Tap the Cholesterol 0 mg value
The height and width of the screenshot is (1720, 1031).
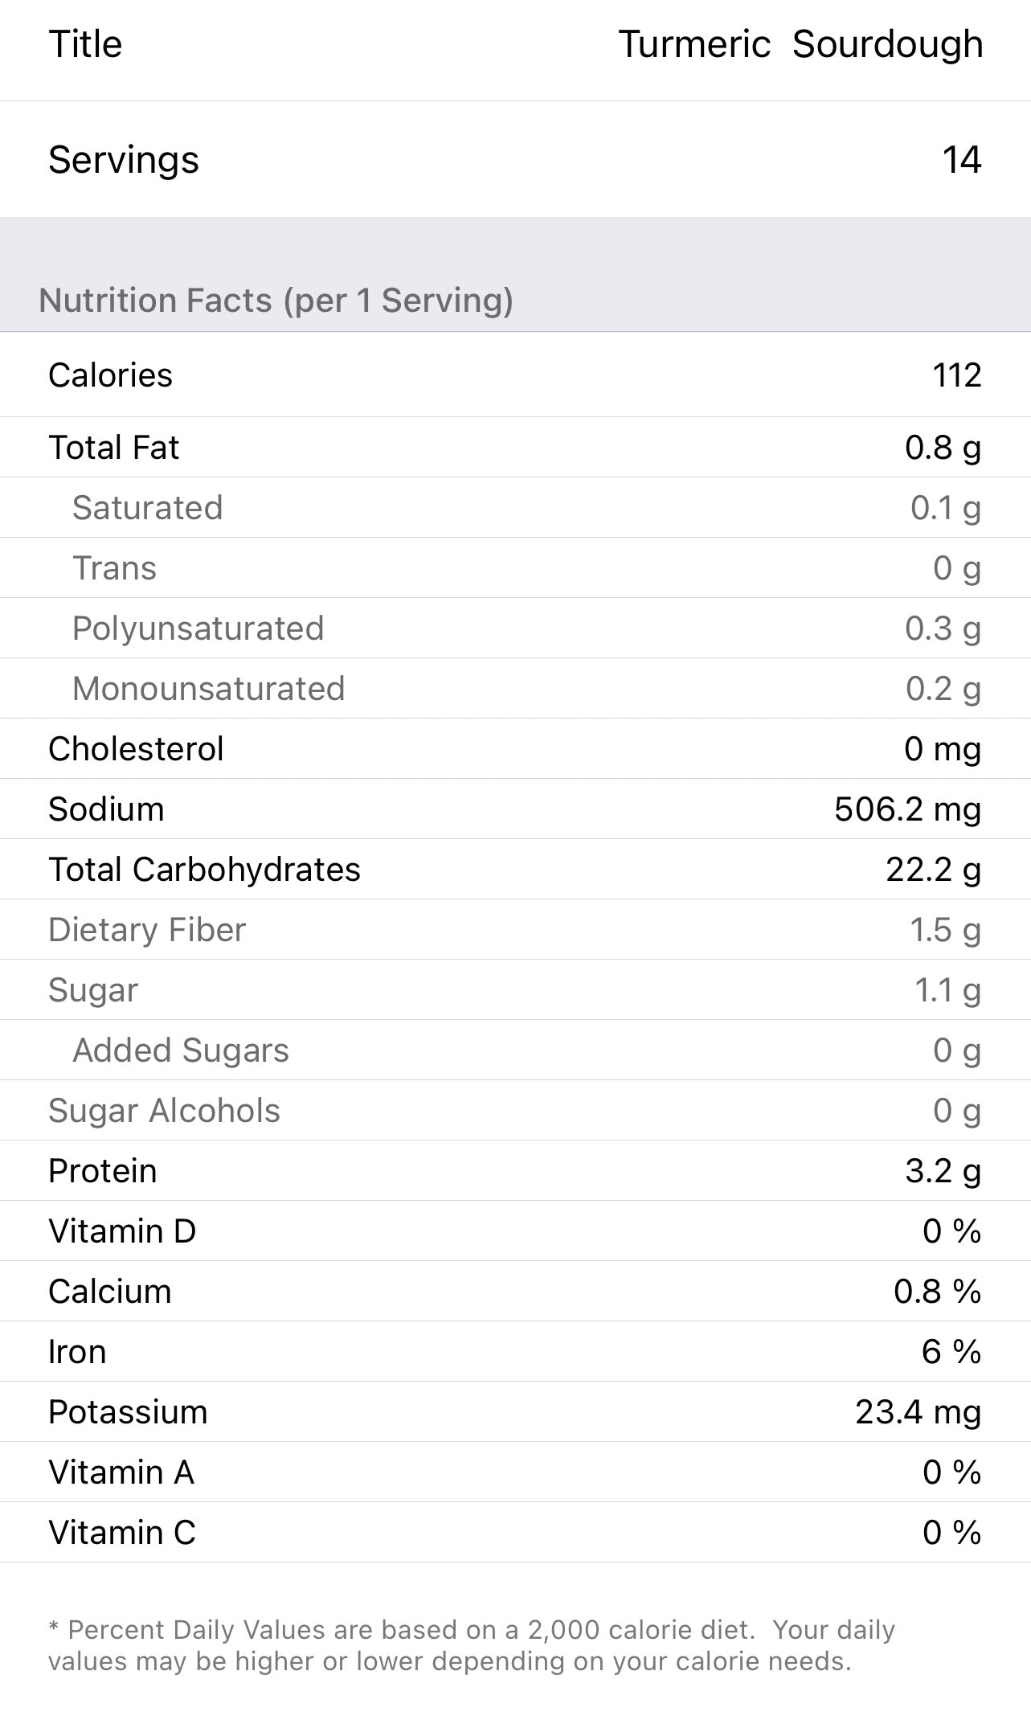[942, 749]
